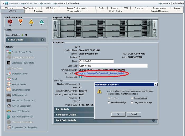
Task: Close the Maintenance Server 4 dialog
Action: click(156, 85)
